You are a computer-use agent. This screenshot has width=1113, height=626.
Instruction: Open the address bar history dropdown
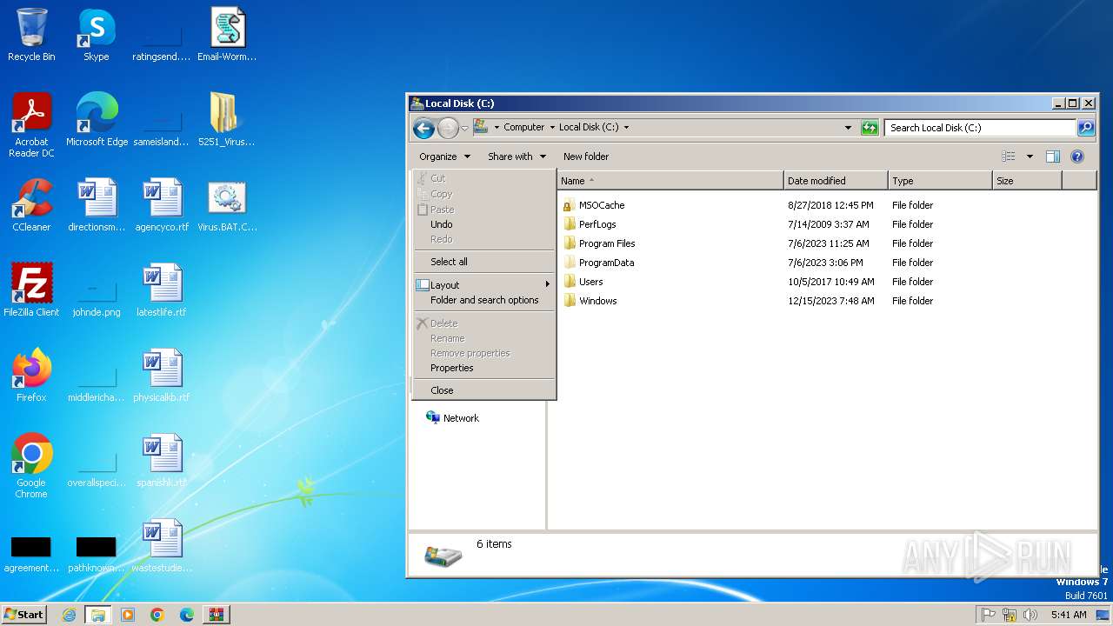pos(849,128)
